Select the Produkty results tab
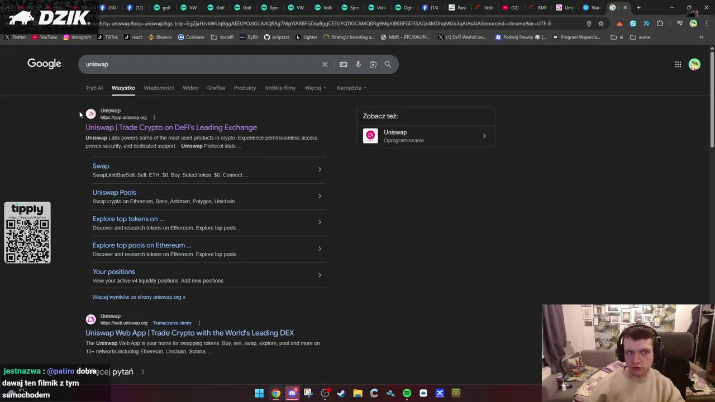The height and width of the screenshot is (402, 715). click(245, 88)
